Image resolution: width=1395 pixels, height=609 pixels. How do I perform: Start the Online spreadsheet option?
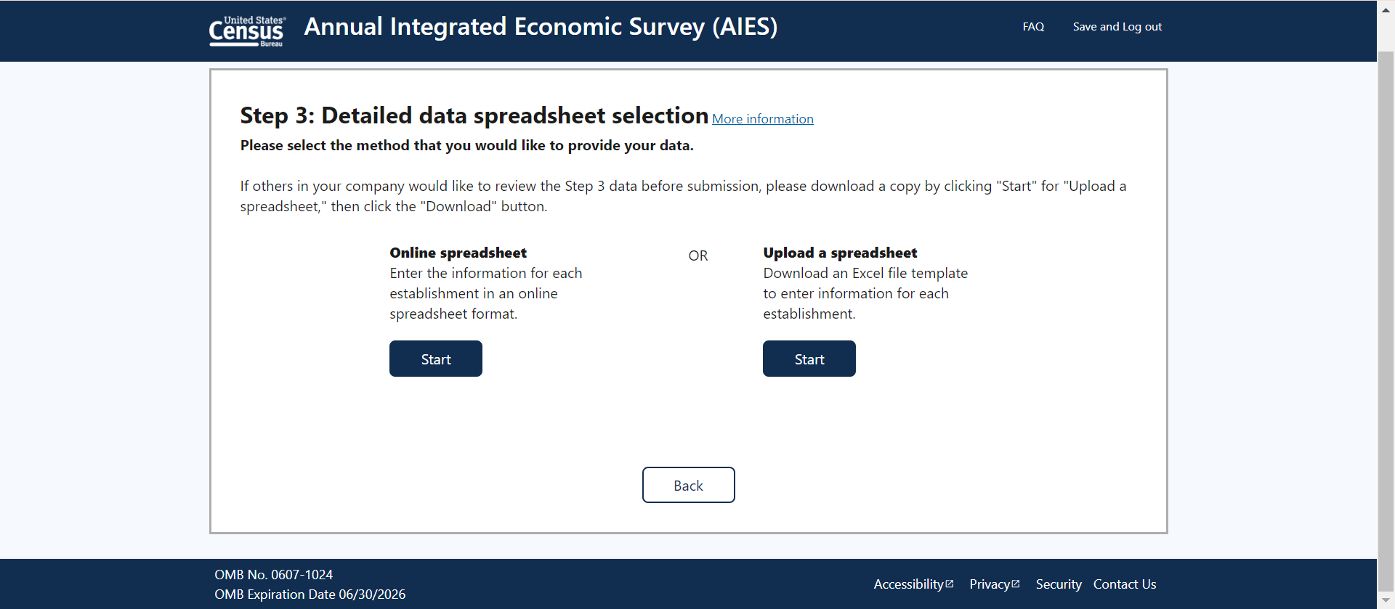[436, 359]
